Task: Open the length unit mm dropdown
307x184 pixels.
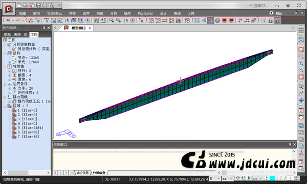Action: coord(228,178)
